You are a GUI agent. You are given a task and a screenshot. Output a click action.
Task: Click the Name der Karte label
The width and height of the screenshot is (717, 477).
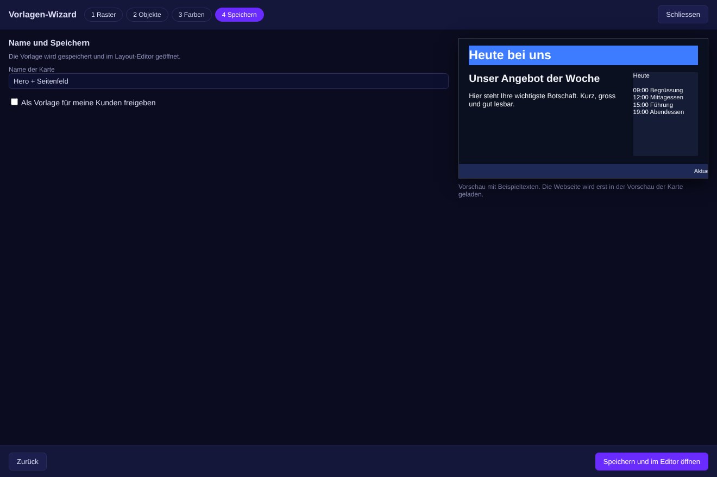click(32, 69)
